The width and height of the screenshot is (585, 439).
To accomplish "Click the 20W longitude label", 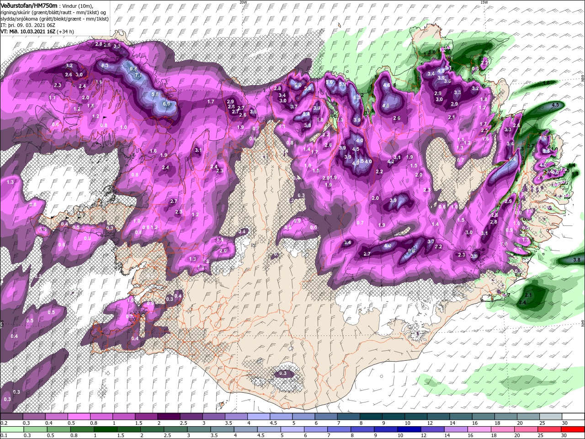I will [243, 2].
